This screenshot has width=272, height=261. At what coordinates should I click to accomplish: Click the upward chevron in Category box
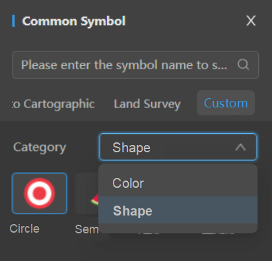pos(240,147)
